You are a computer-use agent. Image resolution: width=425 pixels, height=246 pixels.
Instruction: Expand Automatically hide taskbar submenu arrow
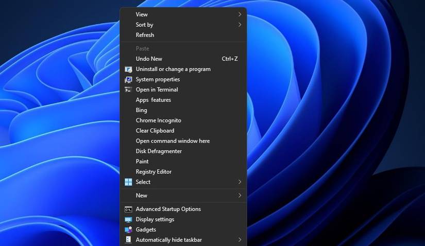240,240
